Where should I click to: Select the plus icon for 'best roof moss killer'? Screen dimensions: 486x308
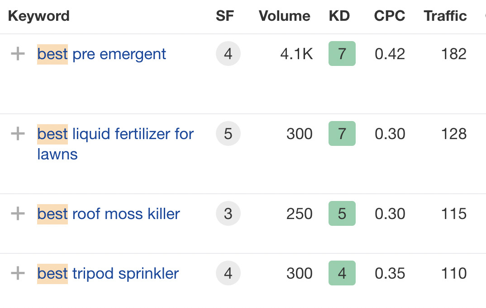(x=18, y=213)
